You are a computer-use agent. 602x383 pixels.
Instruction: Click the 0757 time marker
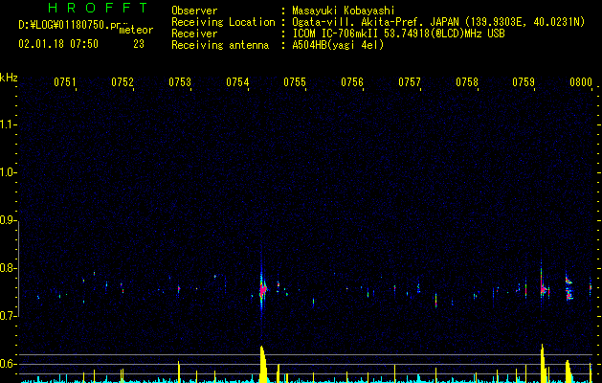pyautogui.click(x=410, y=82)
